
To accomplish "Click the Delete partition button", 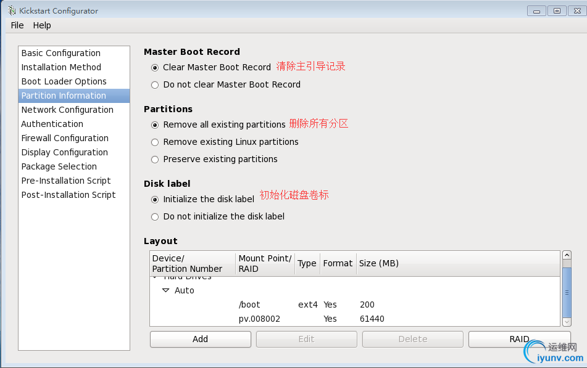I will click(413, 339).
